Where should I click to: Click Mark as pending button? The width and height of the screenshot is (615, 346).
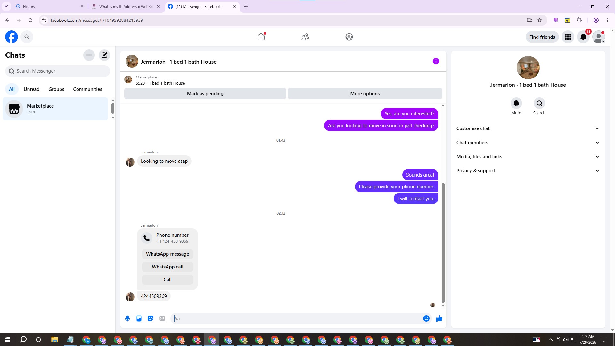coord(205,94)
